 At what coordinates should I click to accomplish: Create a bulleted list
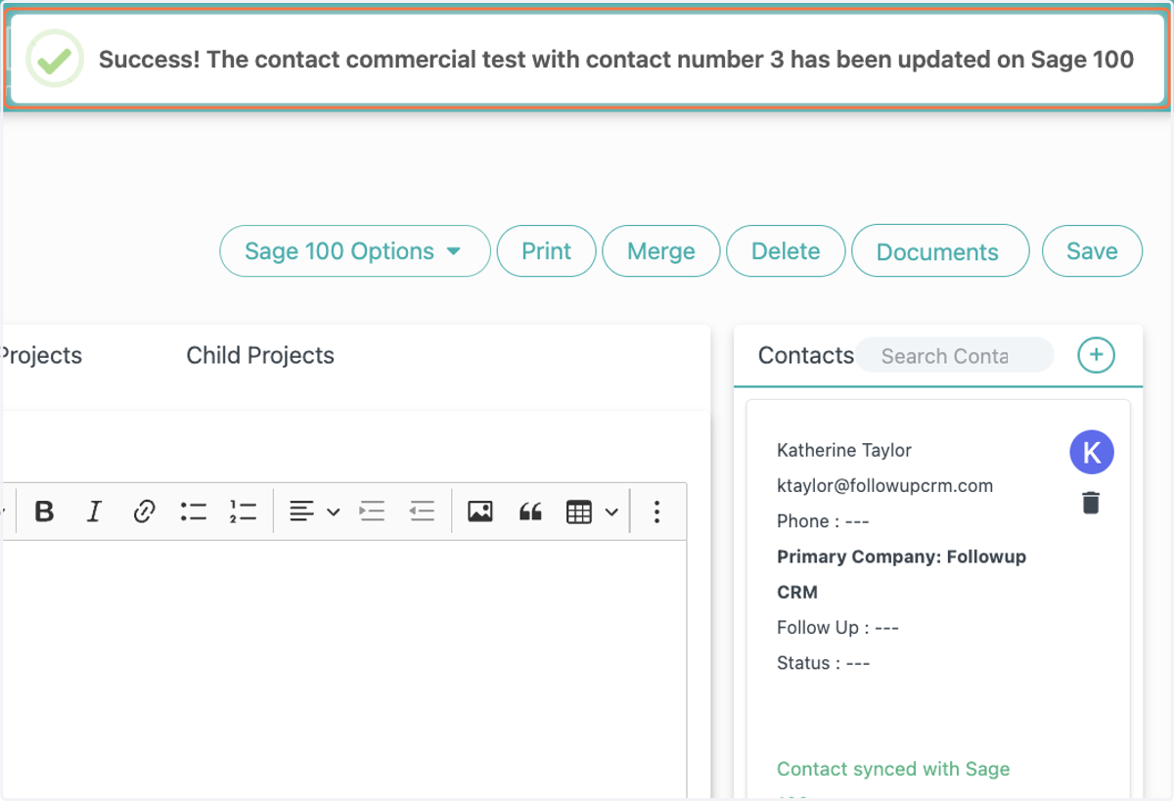(x=194, y=512)
